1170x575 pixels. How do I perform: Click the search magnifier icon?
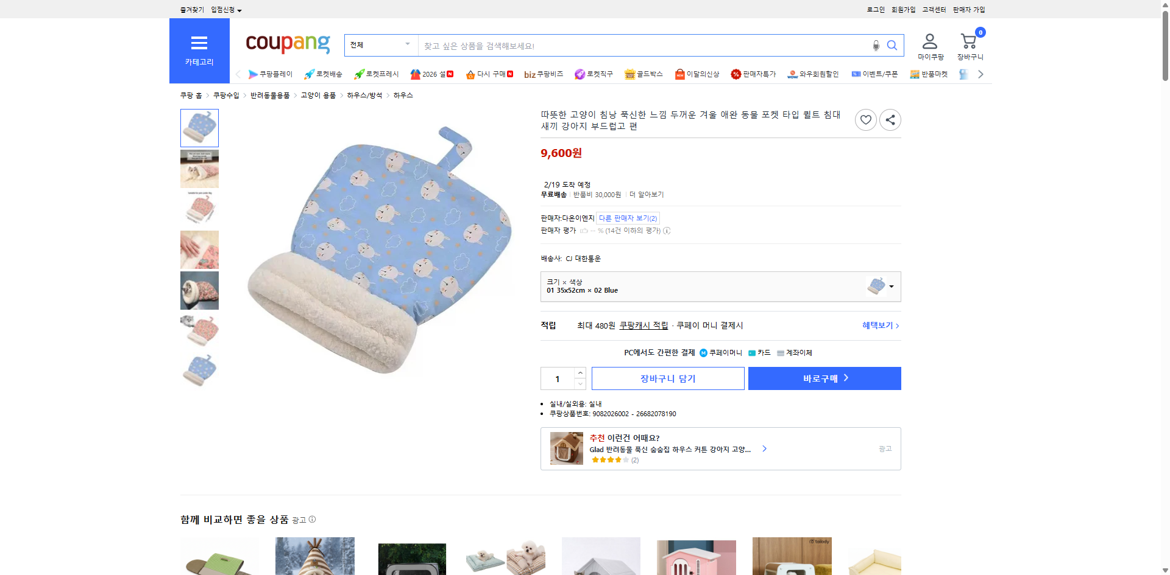click(892, 45)
